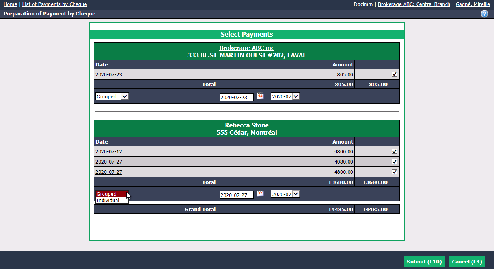Go to Home link

(x=10, y=4)
